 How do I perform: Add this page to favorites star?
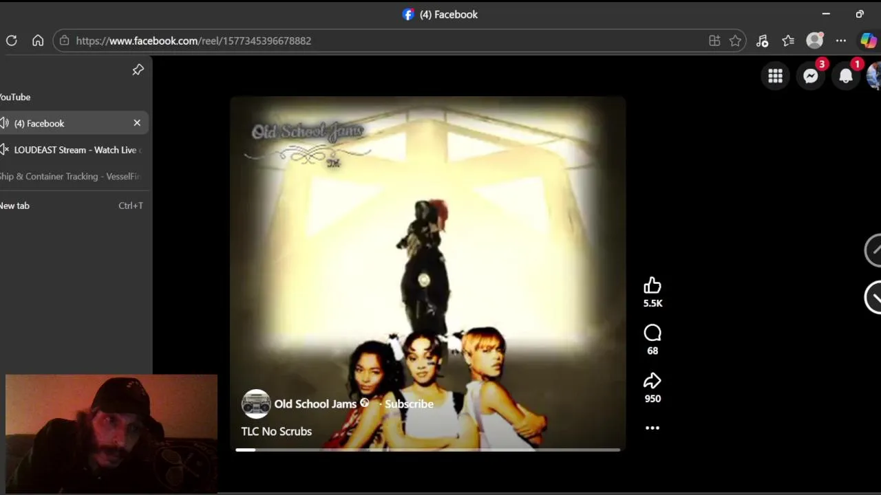point(735,41)
